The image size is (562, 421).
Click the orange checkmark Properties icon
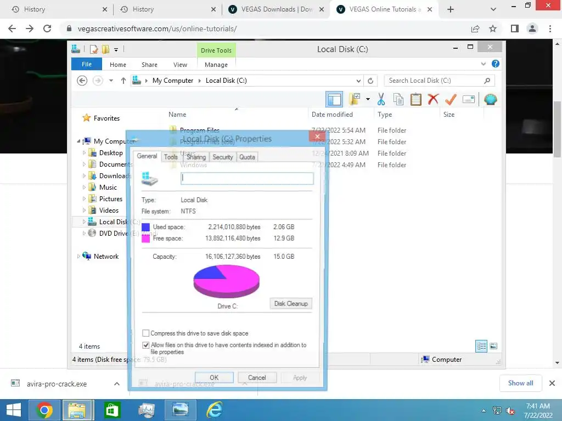tap(451, 99)
